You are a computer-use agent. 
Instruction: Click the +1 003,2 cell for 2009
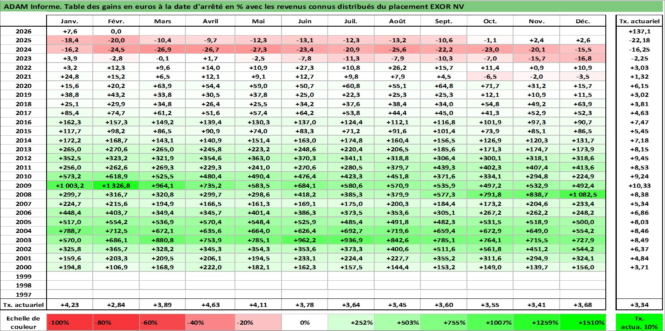69,186
